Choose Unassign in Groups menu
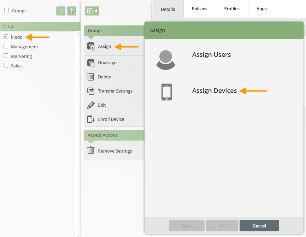Screen dimensions: 306x237 tap(114, 63)
